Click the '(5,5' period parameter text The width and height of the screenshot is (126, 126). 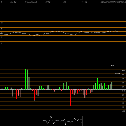pyautogui.click(x=65, y=2)
